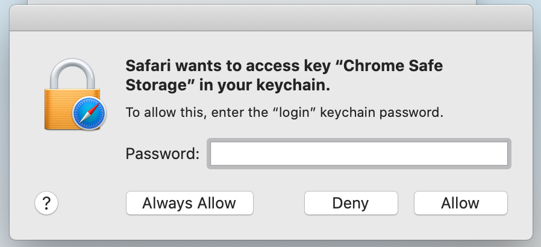The height and width of the screenshot is (247, 541).
Task: Click the dialog's gray title bar
Action: 271,18
